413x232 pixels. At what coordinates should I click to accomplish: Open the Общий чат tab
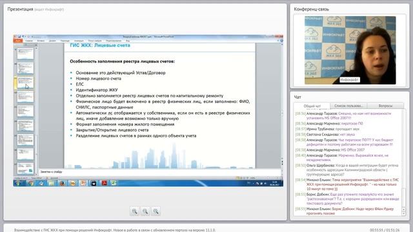click(x=312, y=106)
